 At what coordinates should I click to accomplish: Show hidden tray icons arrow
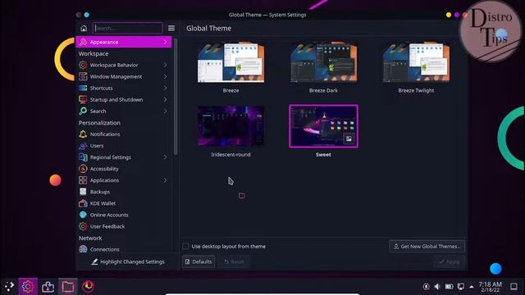click(x=472, y=287)
